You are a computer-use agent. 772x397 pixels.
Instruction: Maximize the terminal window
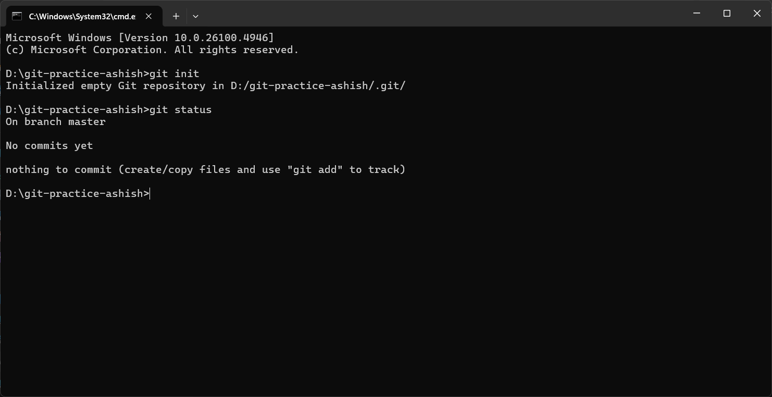[727, 14]
